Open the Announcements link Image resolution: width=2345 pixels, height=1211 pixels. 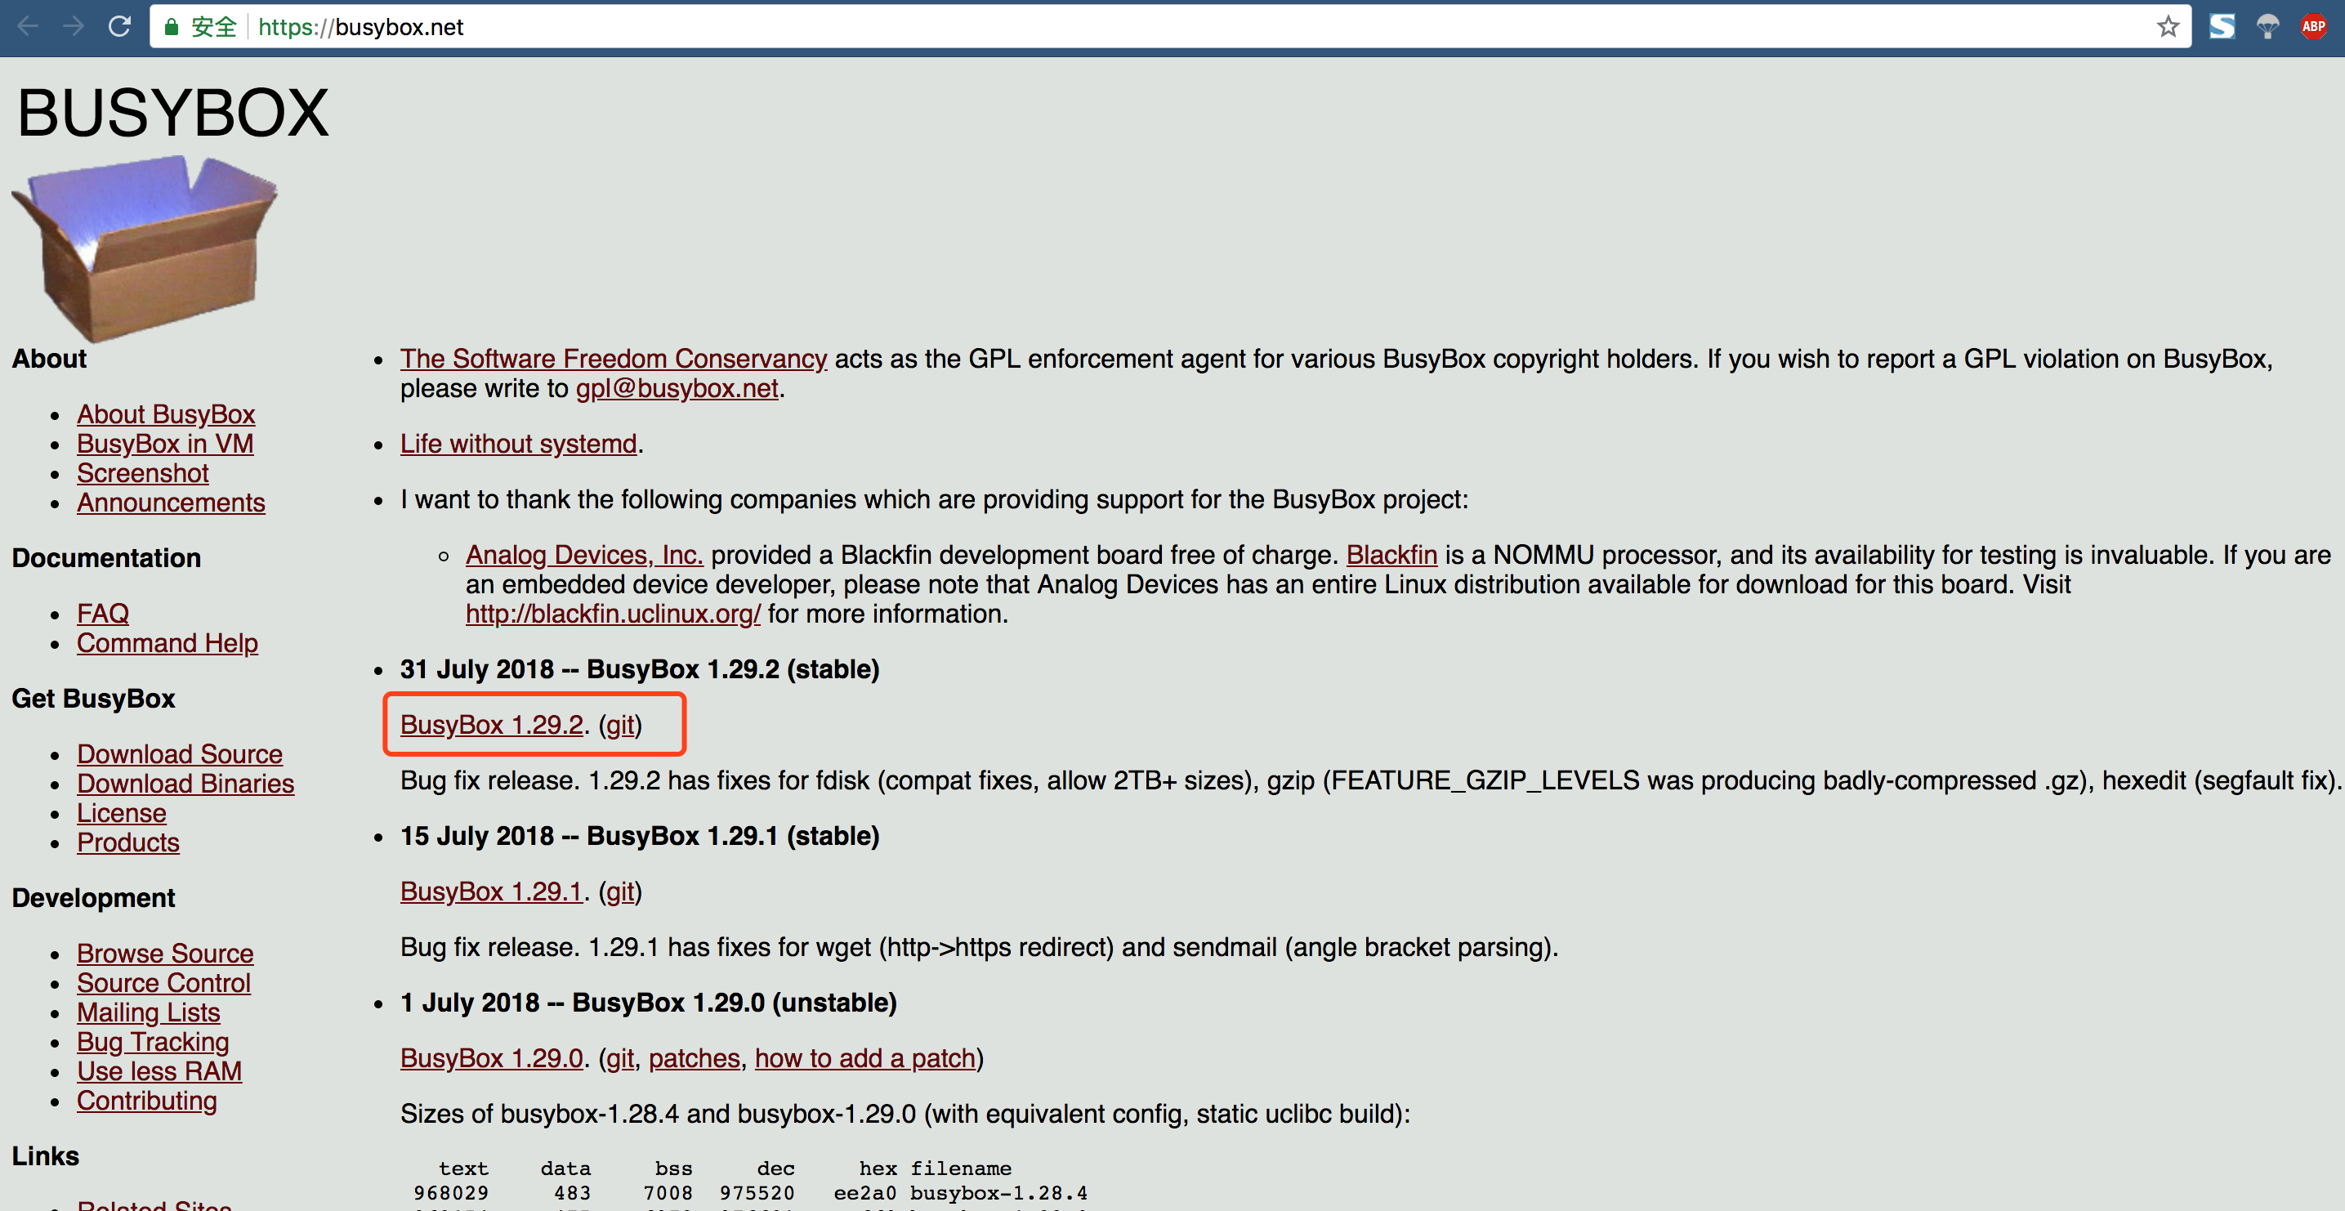point(171,503)
